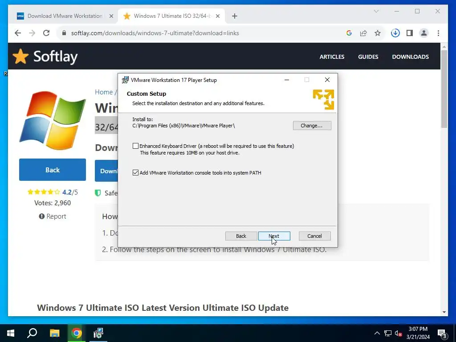Click the Home breadcrumb link
The height and width of the screenshot is (342, 456).
tap(104, 92)
